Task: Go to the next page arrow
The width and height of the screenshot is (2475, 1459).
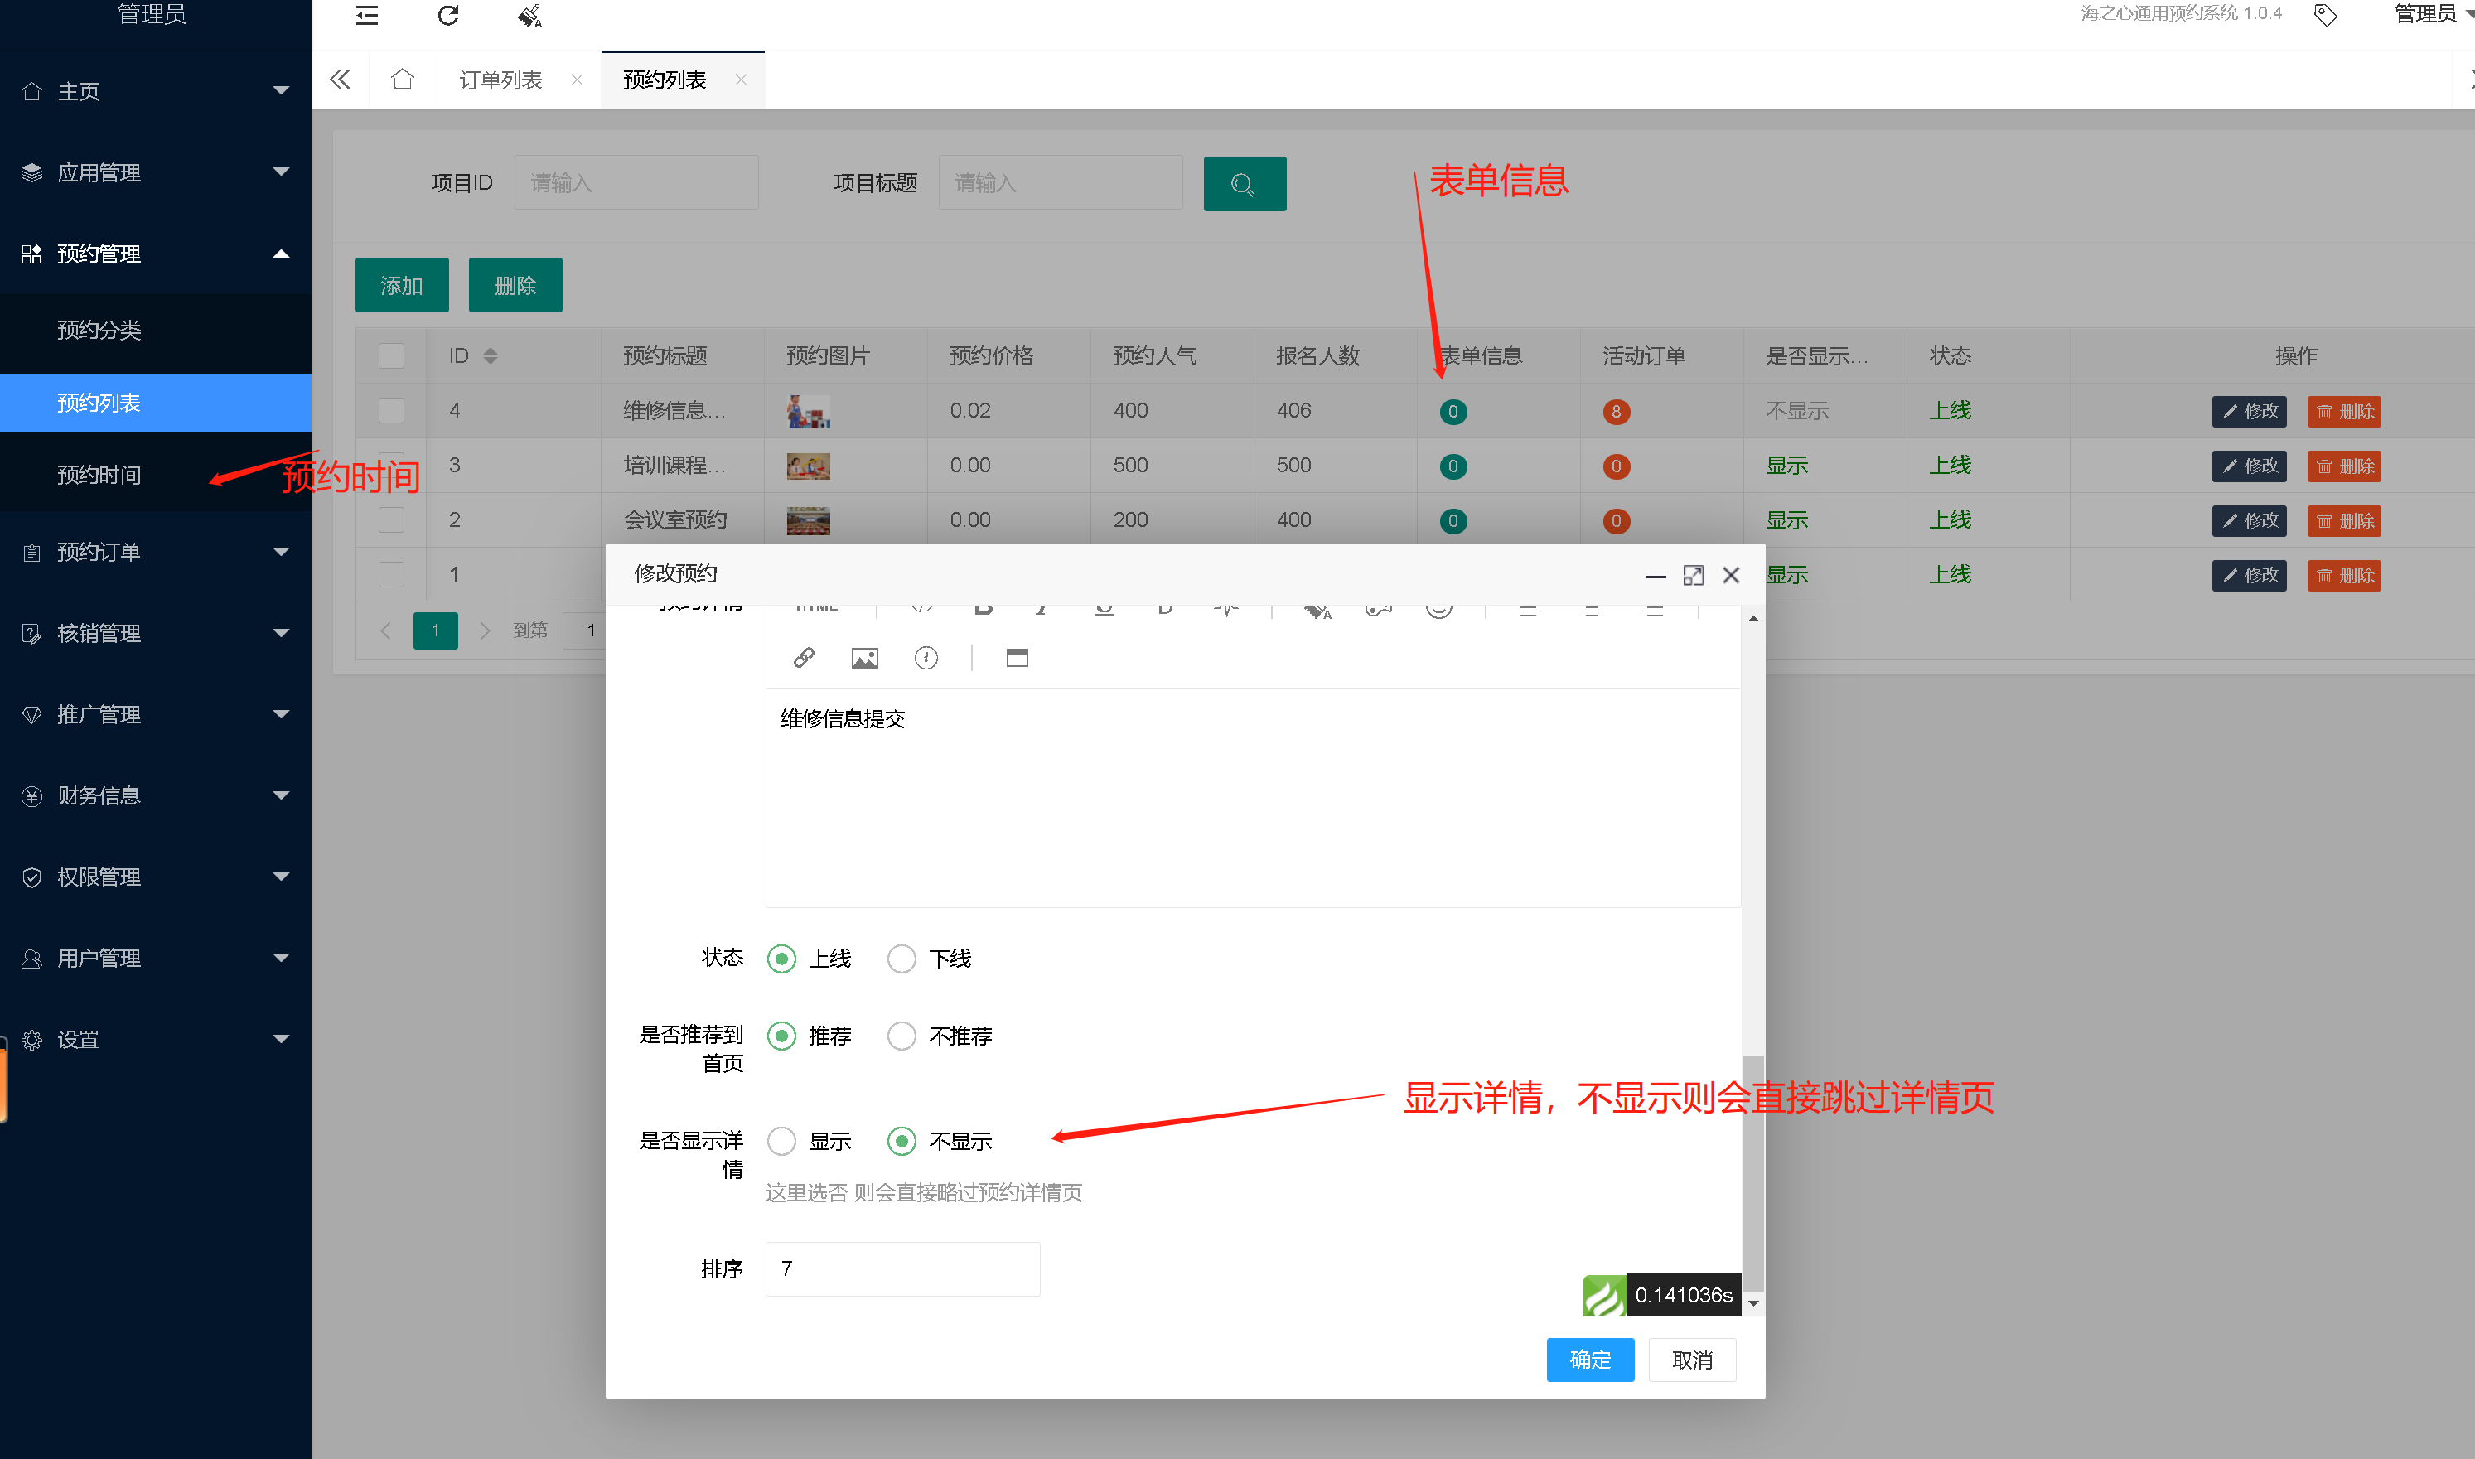Action: pos(485,630)
